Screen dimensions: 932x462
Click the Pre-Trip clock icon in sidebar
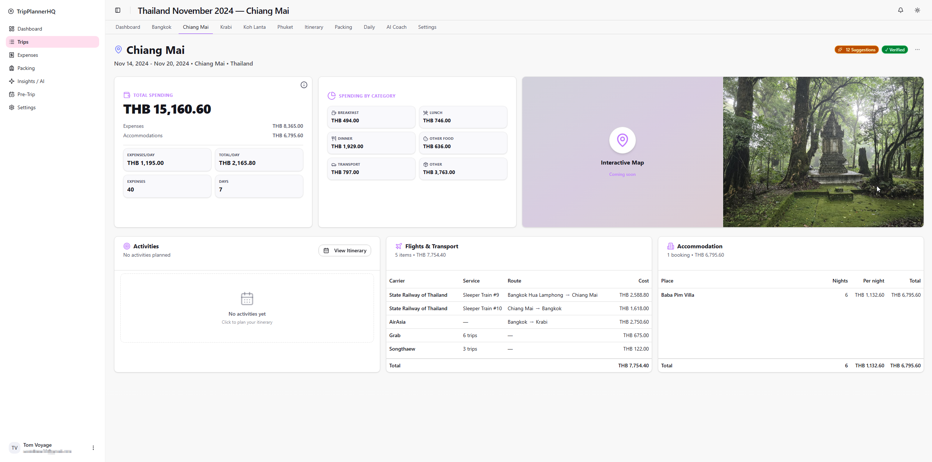point(12,94)
